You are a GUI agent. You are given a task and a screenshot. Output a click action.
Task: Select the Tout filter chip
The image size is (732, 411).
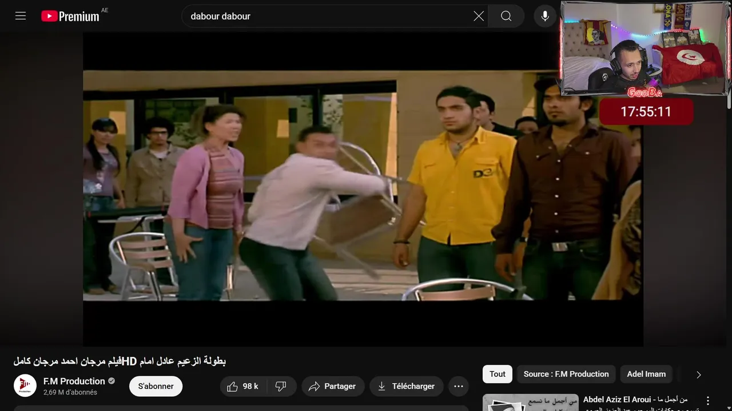(x=498, y=374)
